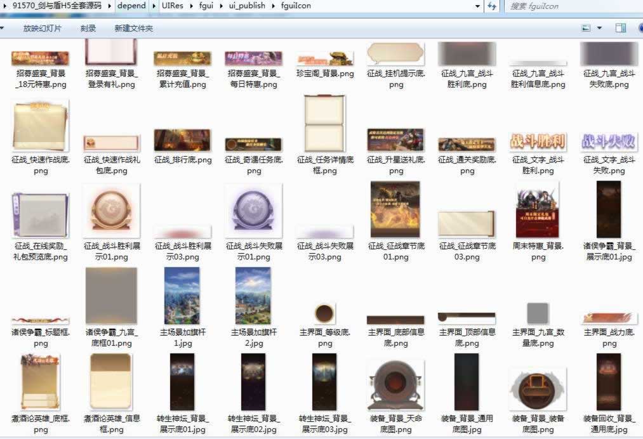
Task: Click the 放映幻灯片 slideshow button
Action: coord(43,29)
